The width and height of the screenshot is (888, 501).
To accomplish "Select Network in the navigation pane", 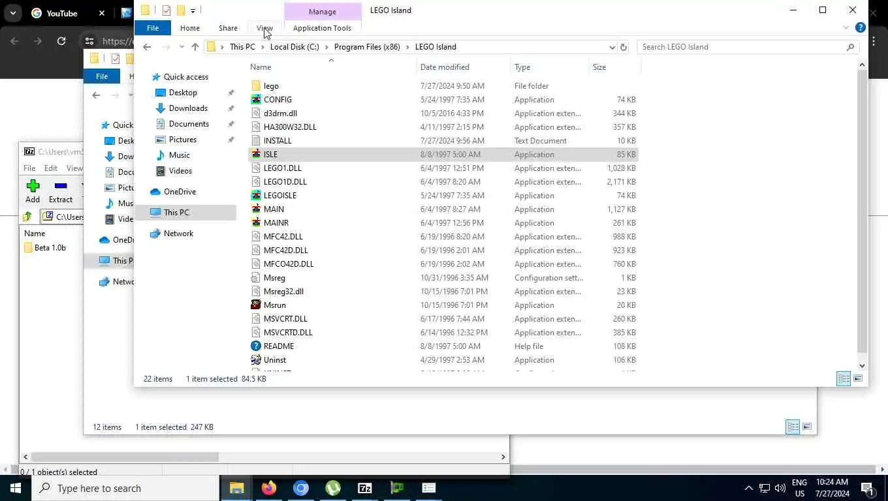I will (178, 234).
